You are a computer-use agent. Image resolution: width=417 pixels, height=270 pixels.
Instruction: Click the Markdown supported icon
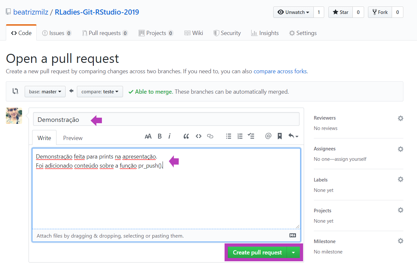coord(293,235)
